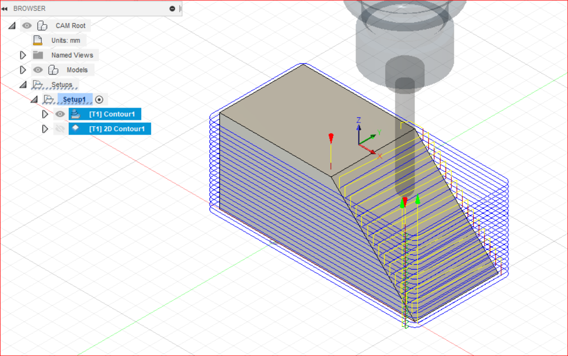The image size is (568, 356).
Task: Click the Setup1 folder icon
Action: [x=49, y=99]
